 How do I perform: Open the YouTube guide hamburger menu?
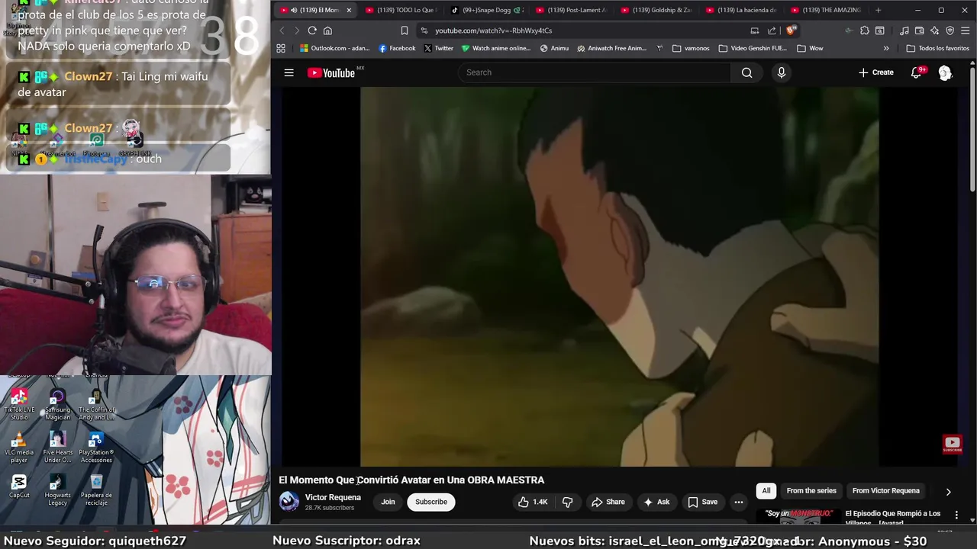pos(289,72)
